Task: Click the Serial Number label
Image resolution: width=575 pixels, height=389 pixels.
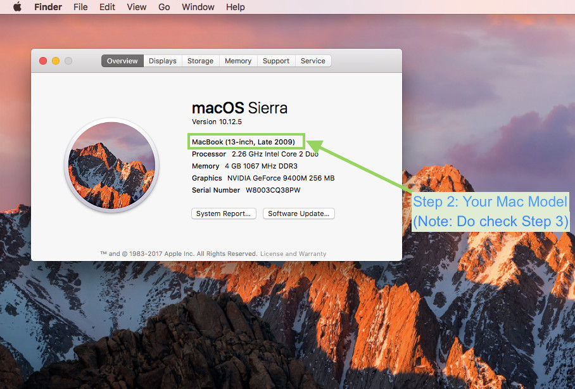Action: click(215, 191)
